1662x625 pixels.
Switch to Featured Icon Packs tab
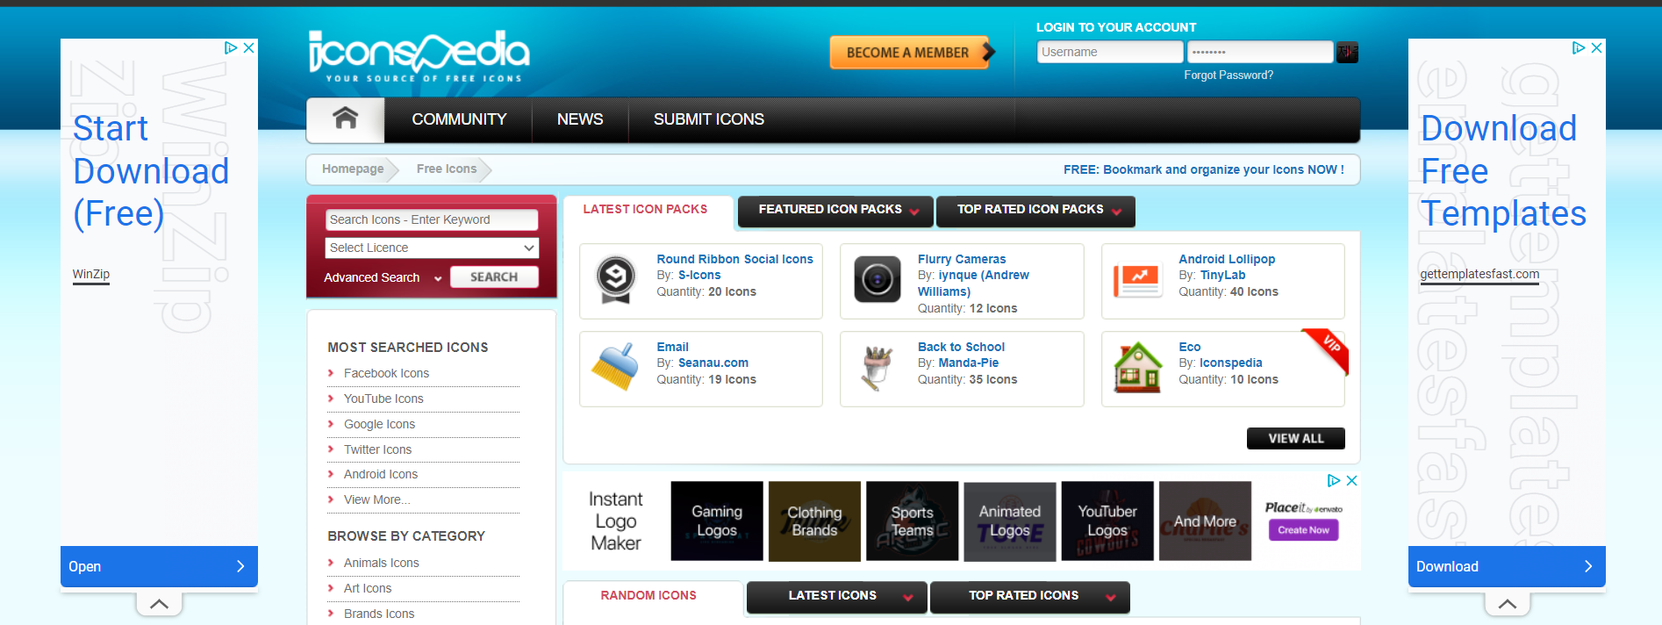pyautogui.click(x=830, y=210)
